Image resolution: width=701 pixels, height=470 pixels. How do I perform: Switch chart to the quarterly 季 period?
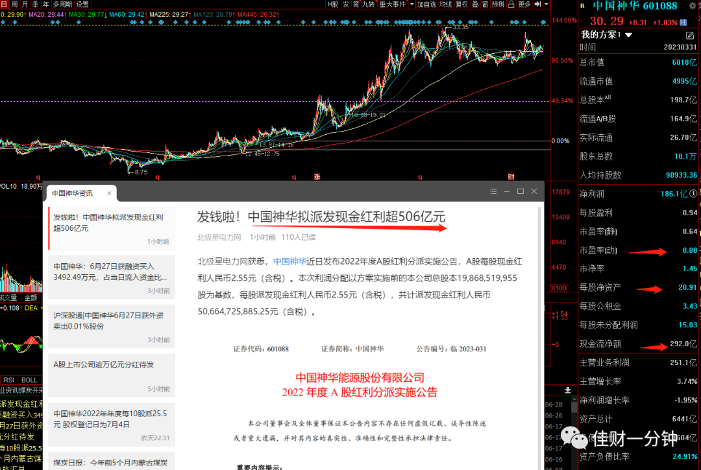point(35,4)
